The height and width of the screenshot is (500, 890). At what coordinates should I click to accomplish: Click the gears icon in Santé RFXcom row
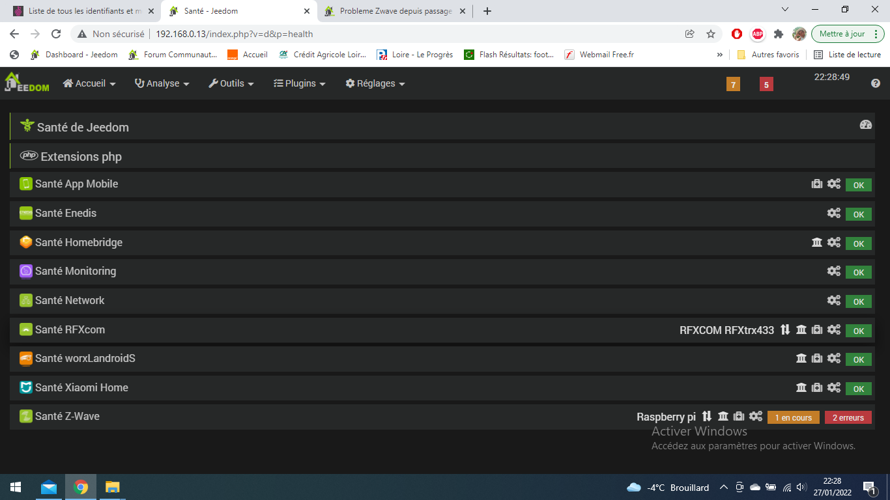click(x=834, y=329)
